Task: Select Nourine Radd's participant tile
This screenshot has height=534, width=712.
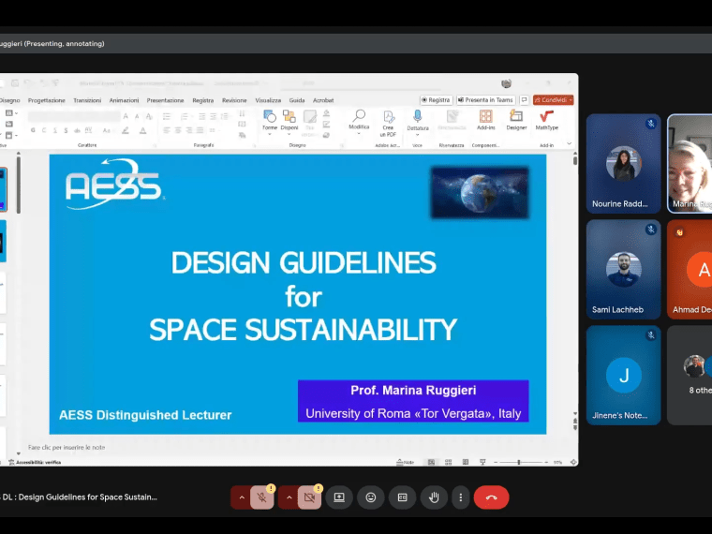Action: click(x=623, y=163)
